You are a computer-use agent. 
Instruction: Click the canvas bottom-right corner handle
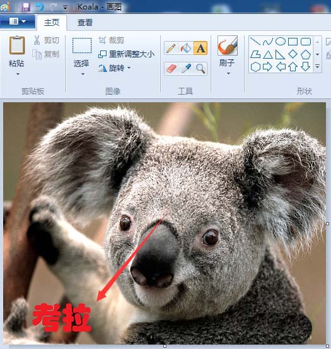(x=327, y=346)
